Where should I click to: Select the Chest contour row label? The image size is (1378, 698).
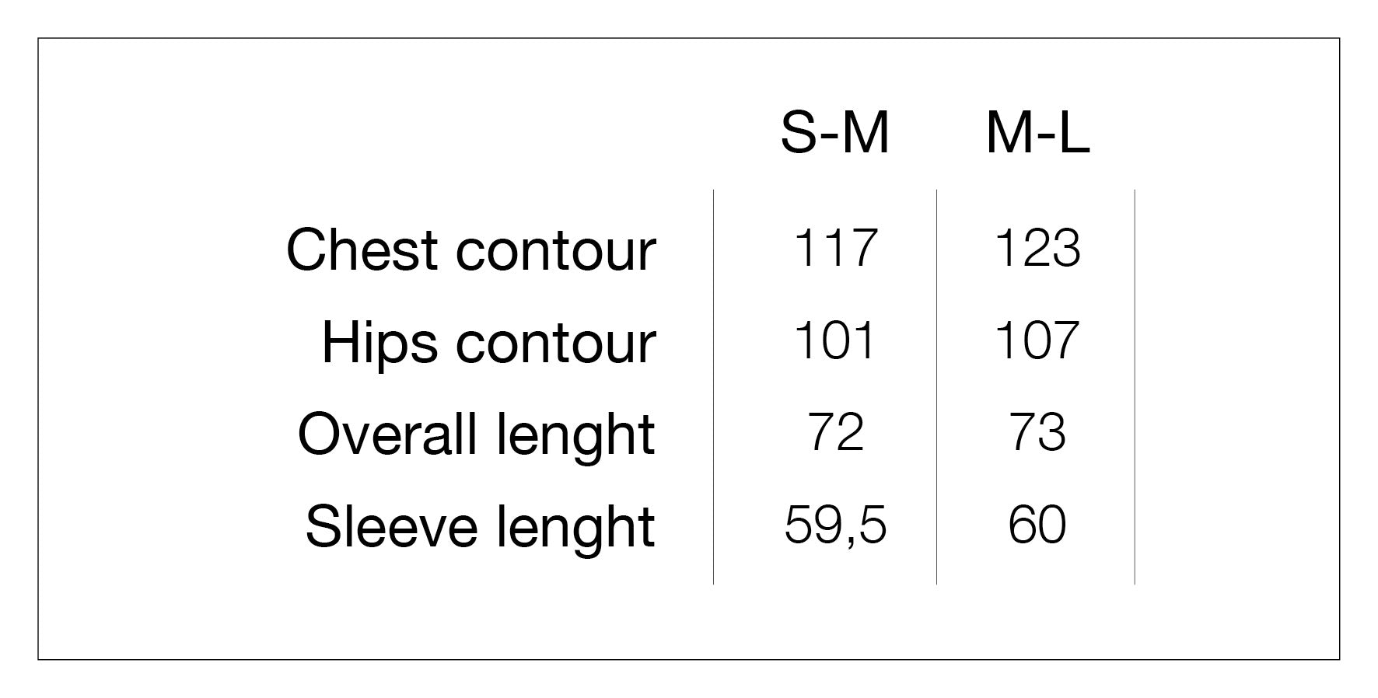[471, 250]
